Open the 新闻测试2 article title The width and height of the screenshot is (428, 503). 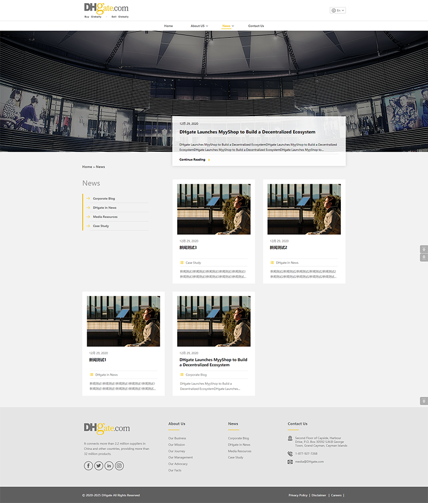pyautogui.click(x=278, y=247)
